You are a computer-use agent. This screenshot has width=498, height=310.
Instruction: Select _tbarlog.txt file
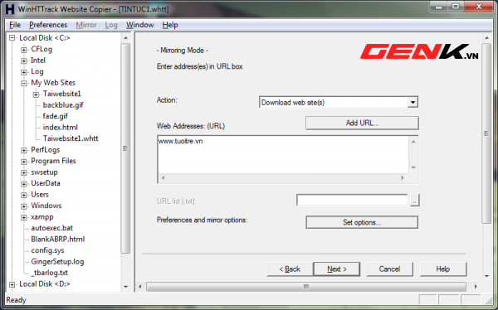(x=50, y=273)
